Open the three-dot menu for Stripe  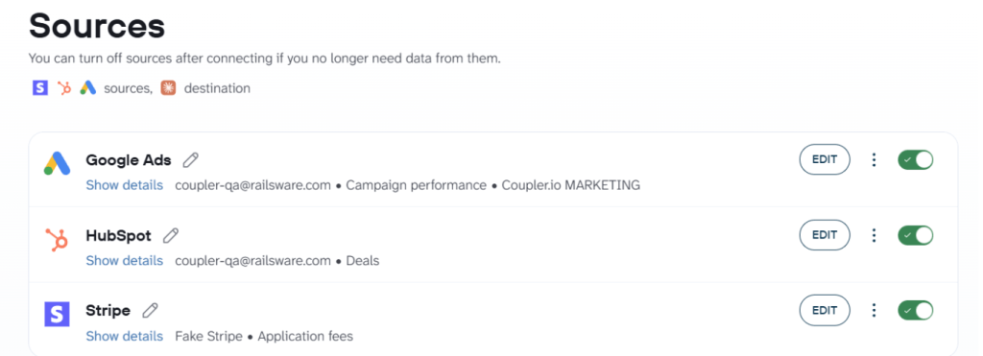click(874, 310)
